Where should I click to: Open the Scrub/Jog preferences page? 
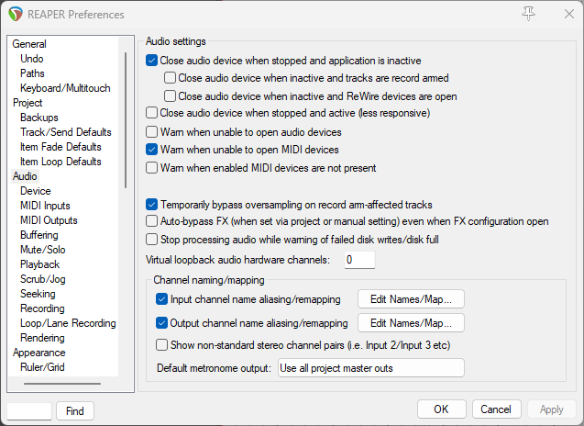pos(43,279)
